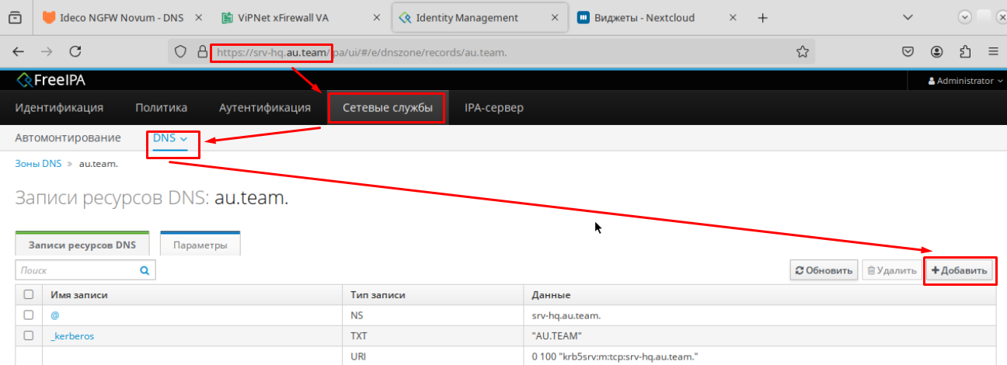Open the _kerberos record link
The image size is (1007, 365).
tap(72, 336)
